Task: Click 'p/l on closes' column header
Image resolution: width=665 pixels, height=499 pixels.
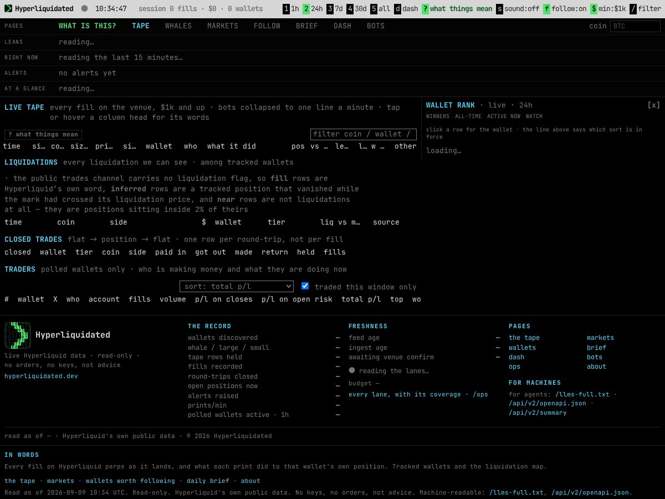Action: click(224, 299)
